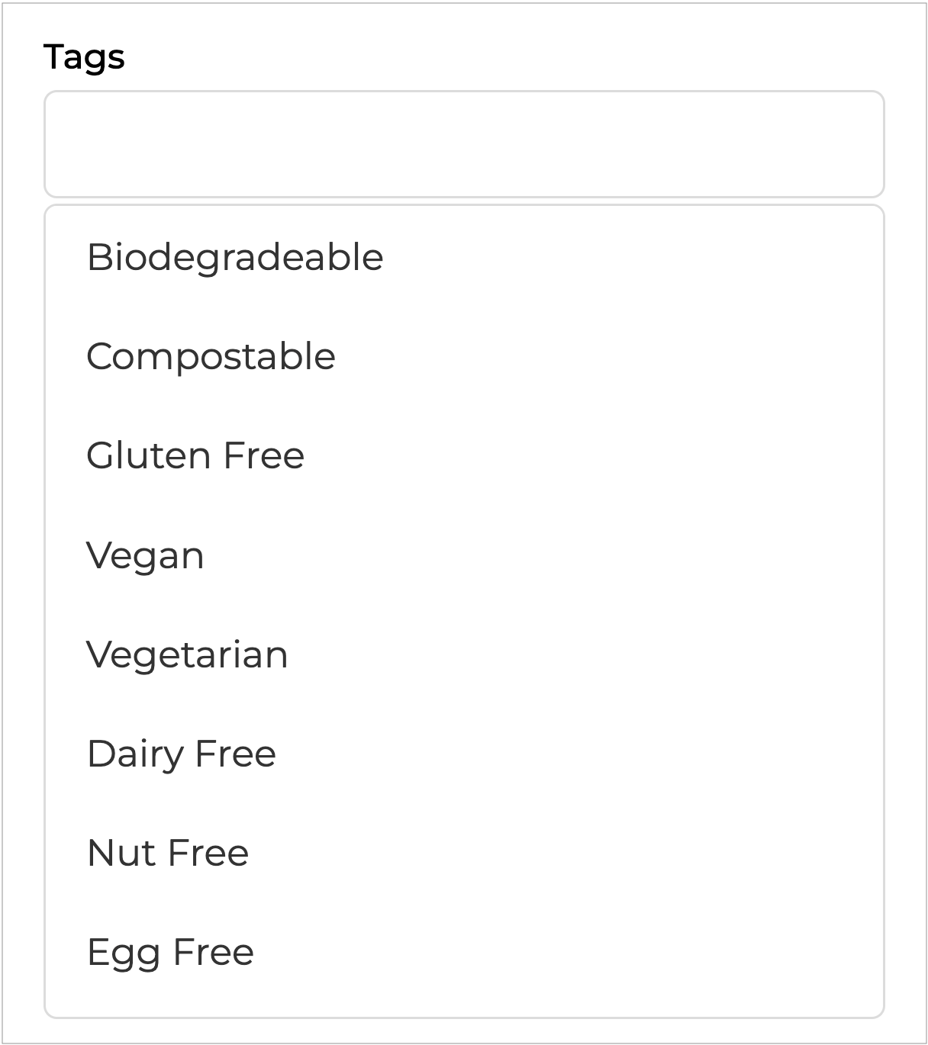Apply the Dairy Free tag
The height and width of the screenshot is (1045, 928).
[x=182, y=754]
